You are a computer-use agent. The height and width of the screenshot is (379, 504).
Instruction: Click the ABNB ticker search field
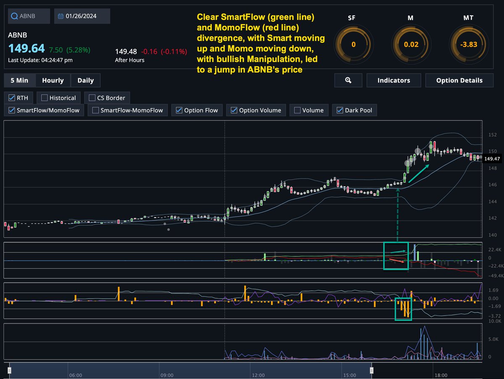pyautogui.click(x=29, y=16)
